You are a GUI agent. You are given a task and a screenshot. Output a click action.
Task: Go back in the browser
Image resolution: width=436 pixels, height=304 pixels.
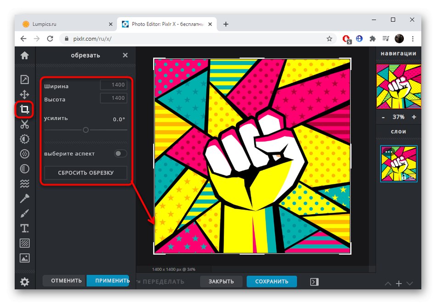tap(23, 38)
